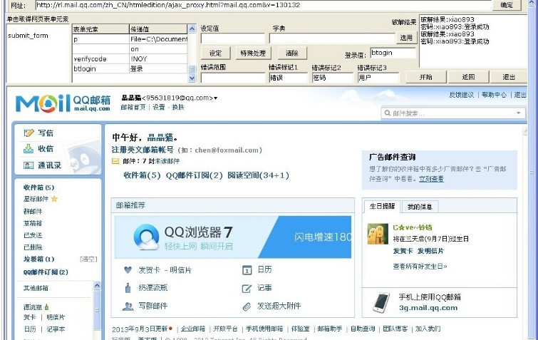Click the 开始 button
538x340 pixels.
tap(426, 77)
